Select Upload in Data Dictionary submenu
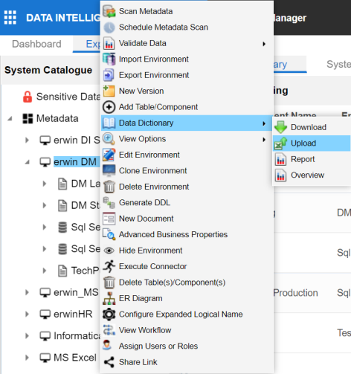 point(312,144)
